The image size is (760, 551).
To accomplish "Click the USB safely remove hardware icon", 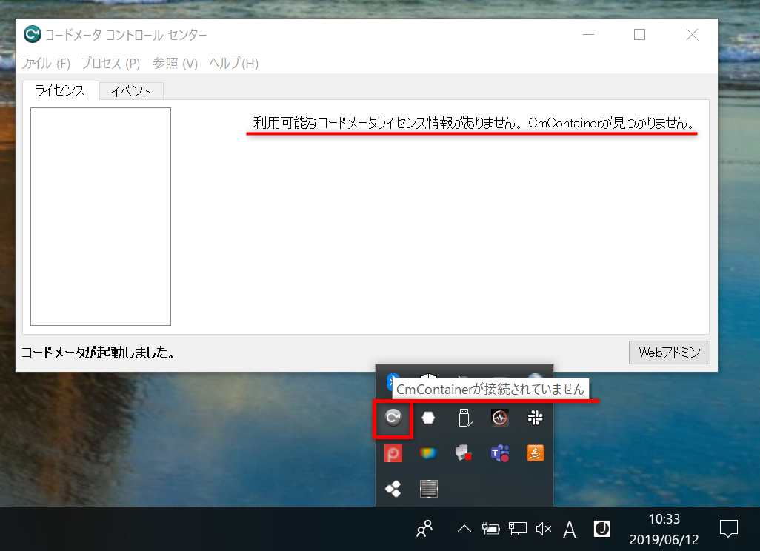I will 464,418.
